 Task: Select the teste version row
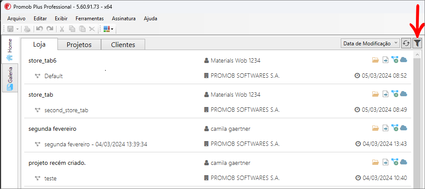tap(51, 179)
